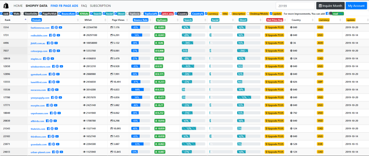Screen dimensions: 369x156
Task: Open fashionnova.com Pinterest icon
Action: click(56, 28)
